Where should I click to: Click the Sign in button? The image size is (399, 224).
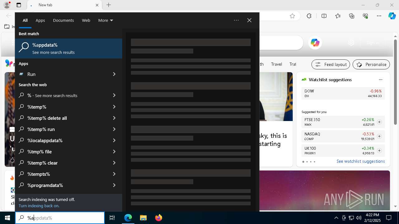pos(373,43)
